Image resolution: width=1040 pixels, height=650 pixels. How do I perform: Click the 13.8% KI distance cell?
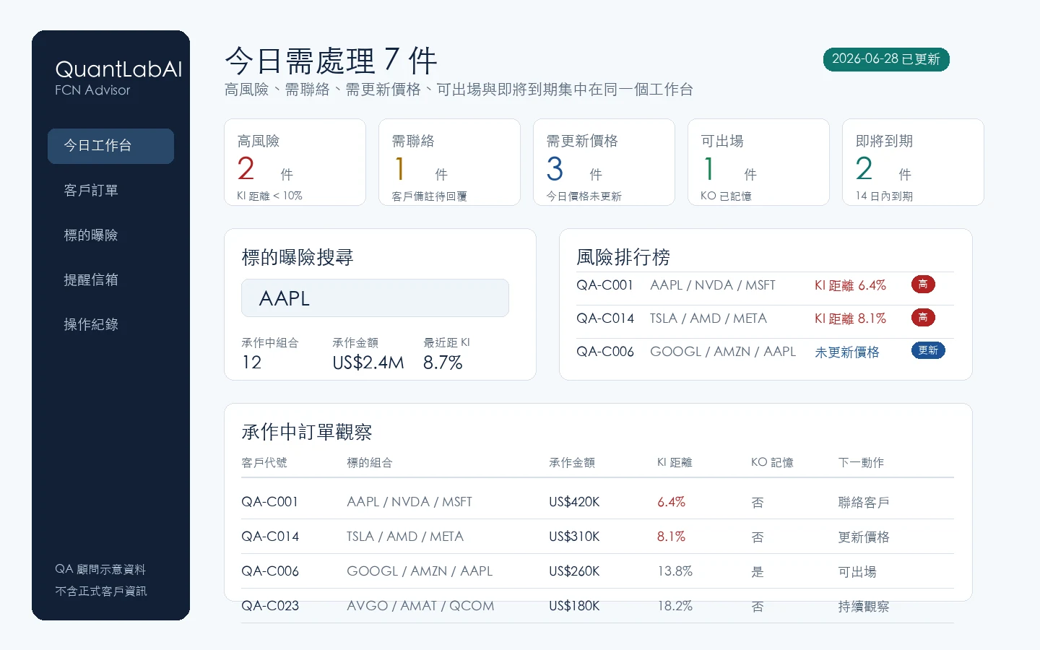(x=675, y=571)
